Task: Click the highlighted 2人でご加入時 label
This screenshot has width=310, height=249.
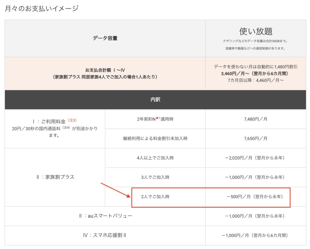Action: click(x=155, y=197)
